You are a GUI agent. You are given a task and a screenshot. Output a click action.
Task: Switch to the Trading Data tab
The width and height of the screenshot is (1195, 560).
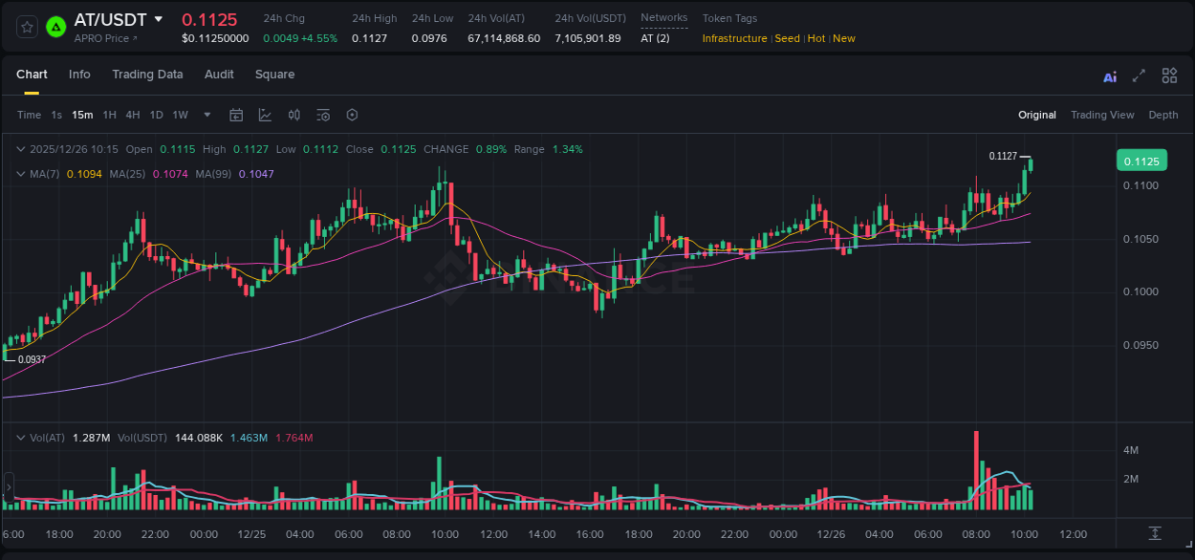click(x=147, y=75)
